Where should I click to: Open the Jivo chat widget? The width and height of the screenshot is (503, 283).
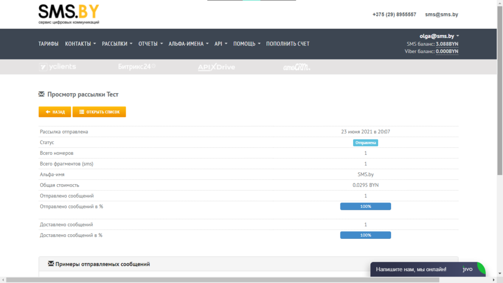(428, 269)
